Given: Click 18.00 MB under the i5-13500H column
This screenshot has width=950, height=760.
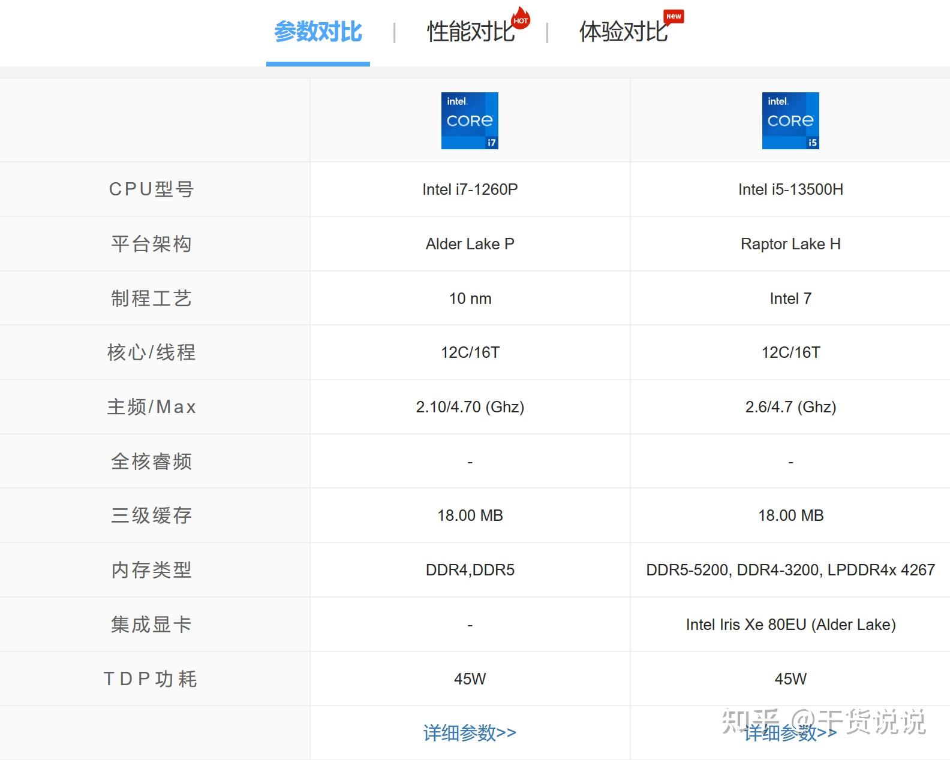Looking at the screenshot, I should pos(790,515).
